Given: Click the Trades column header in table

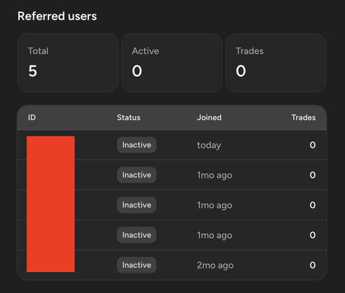Looking at the screenshot, I should point(303,118).
